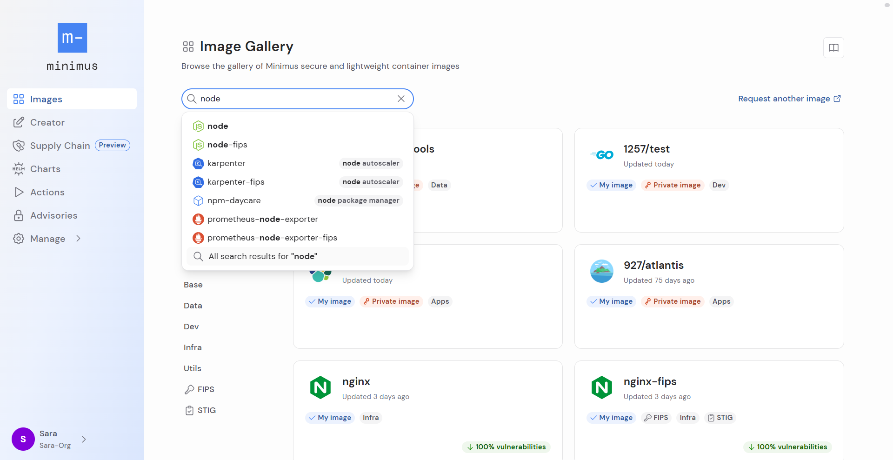893x460 pixels.
Task: Click the karpenter autoscaler icon in suggestions
Action: (198, 163)
